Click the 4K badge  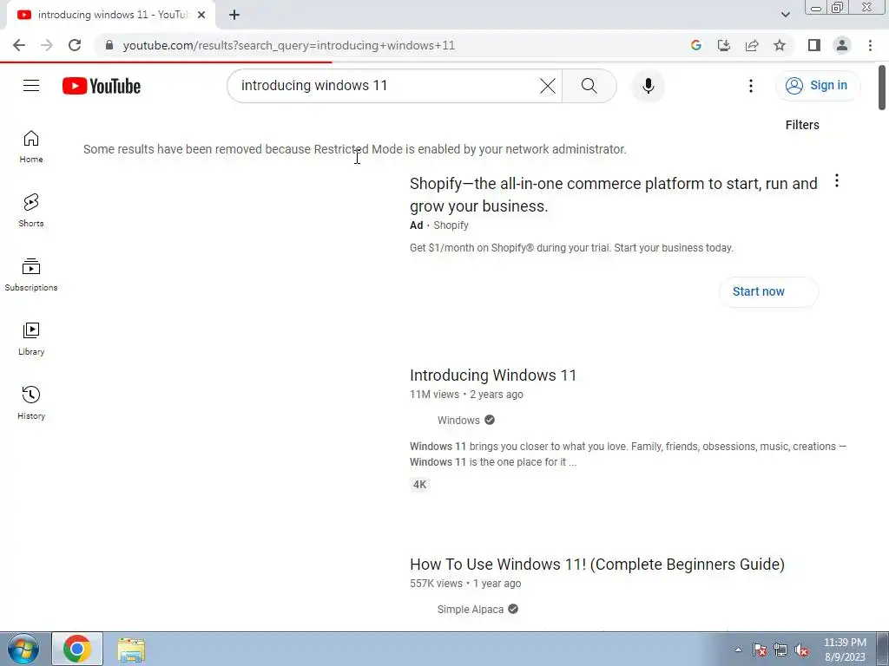(x=419, y=485)
